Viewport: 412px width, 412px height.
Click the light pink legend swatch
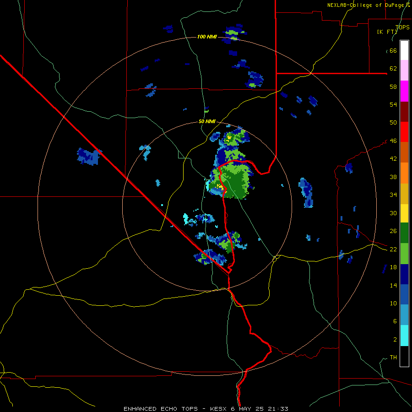(x=404, y=70)
